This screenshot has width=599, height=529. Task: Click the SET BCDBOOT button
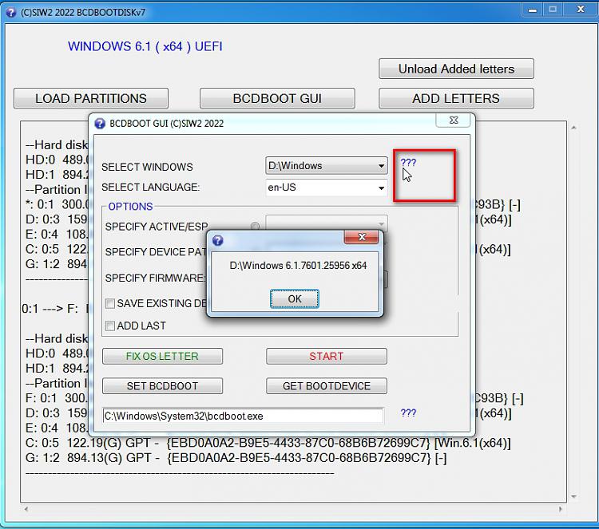pos(162,386)
